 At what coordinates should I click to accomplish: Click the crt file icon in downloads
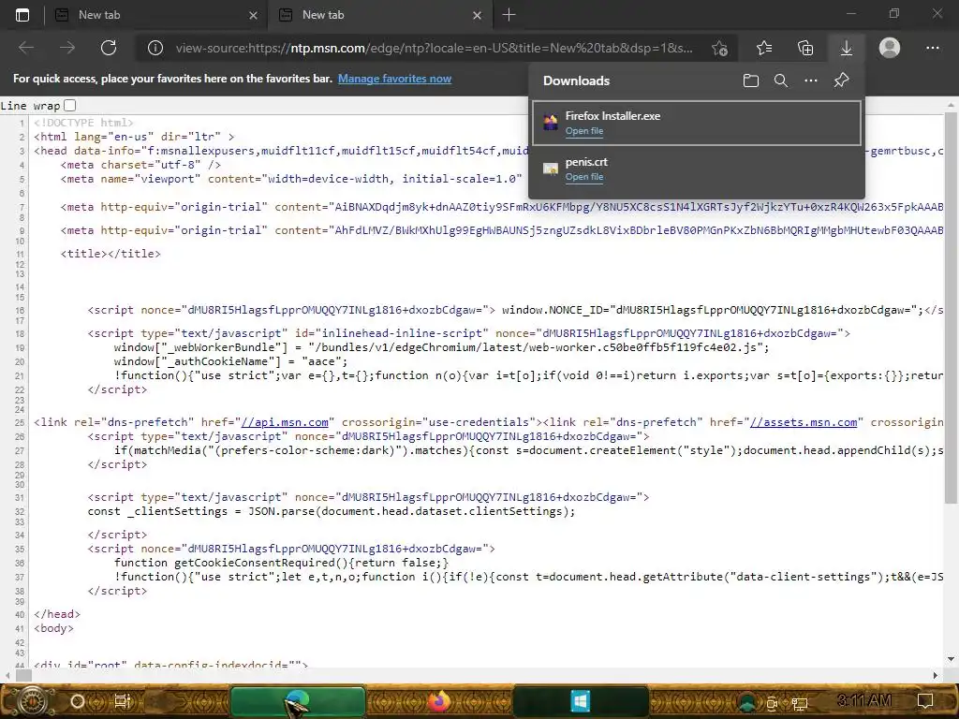pos(551,169)
